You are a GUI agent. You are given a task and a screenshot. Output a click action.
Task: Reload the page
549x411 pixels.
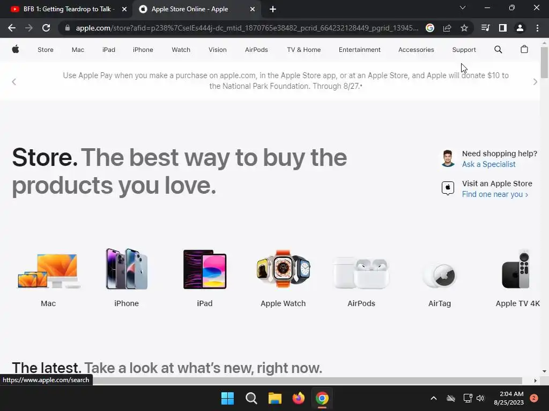point(46,28)
